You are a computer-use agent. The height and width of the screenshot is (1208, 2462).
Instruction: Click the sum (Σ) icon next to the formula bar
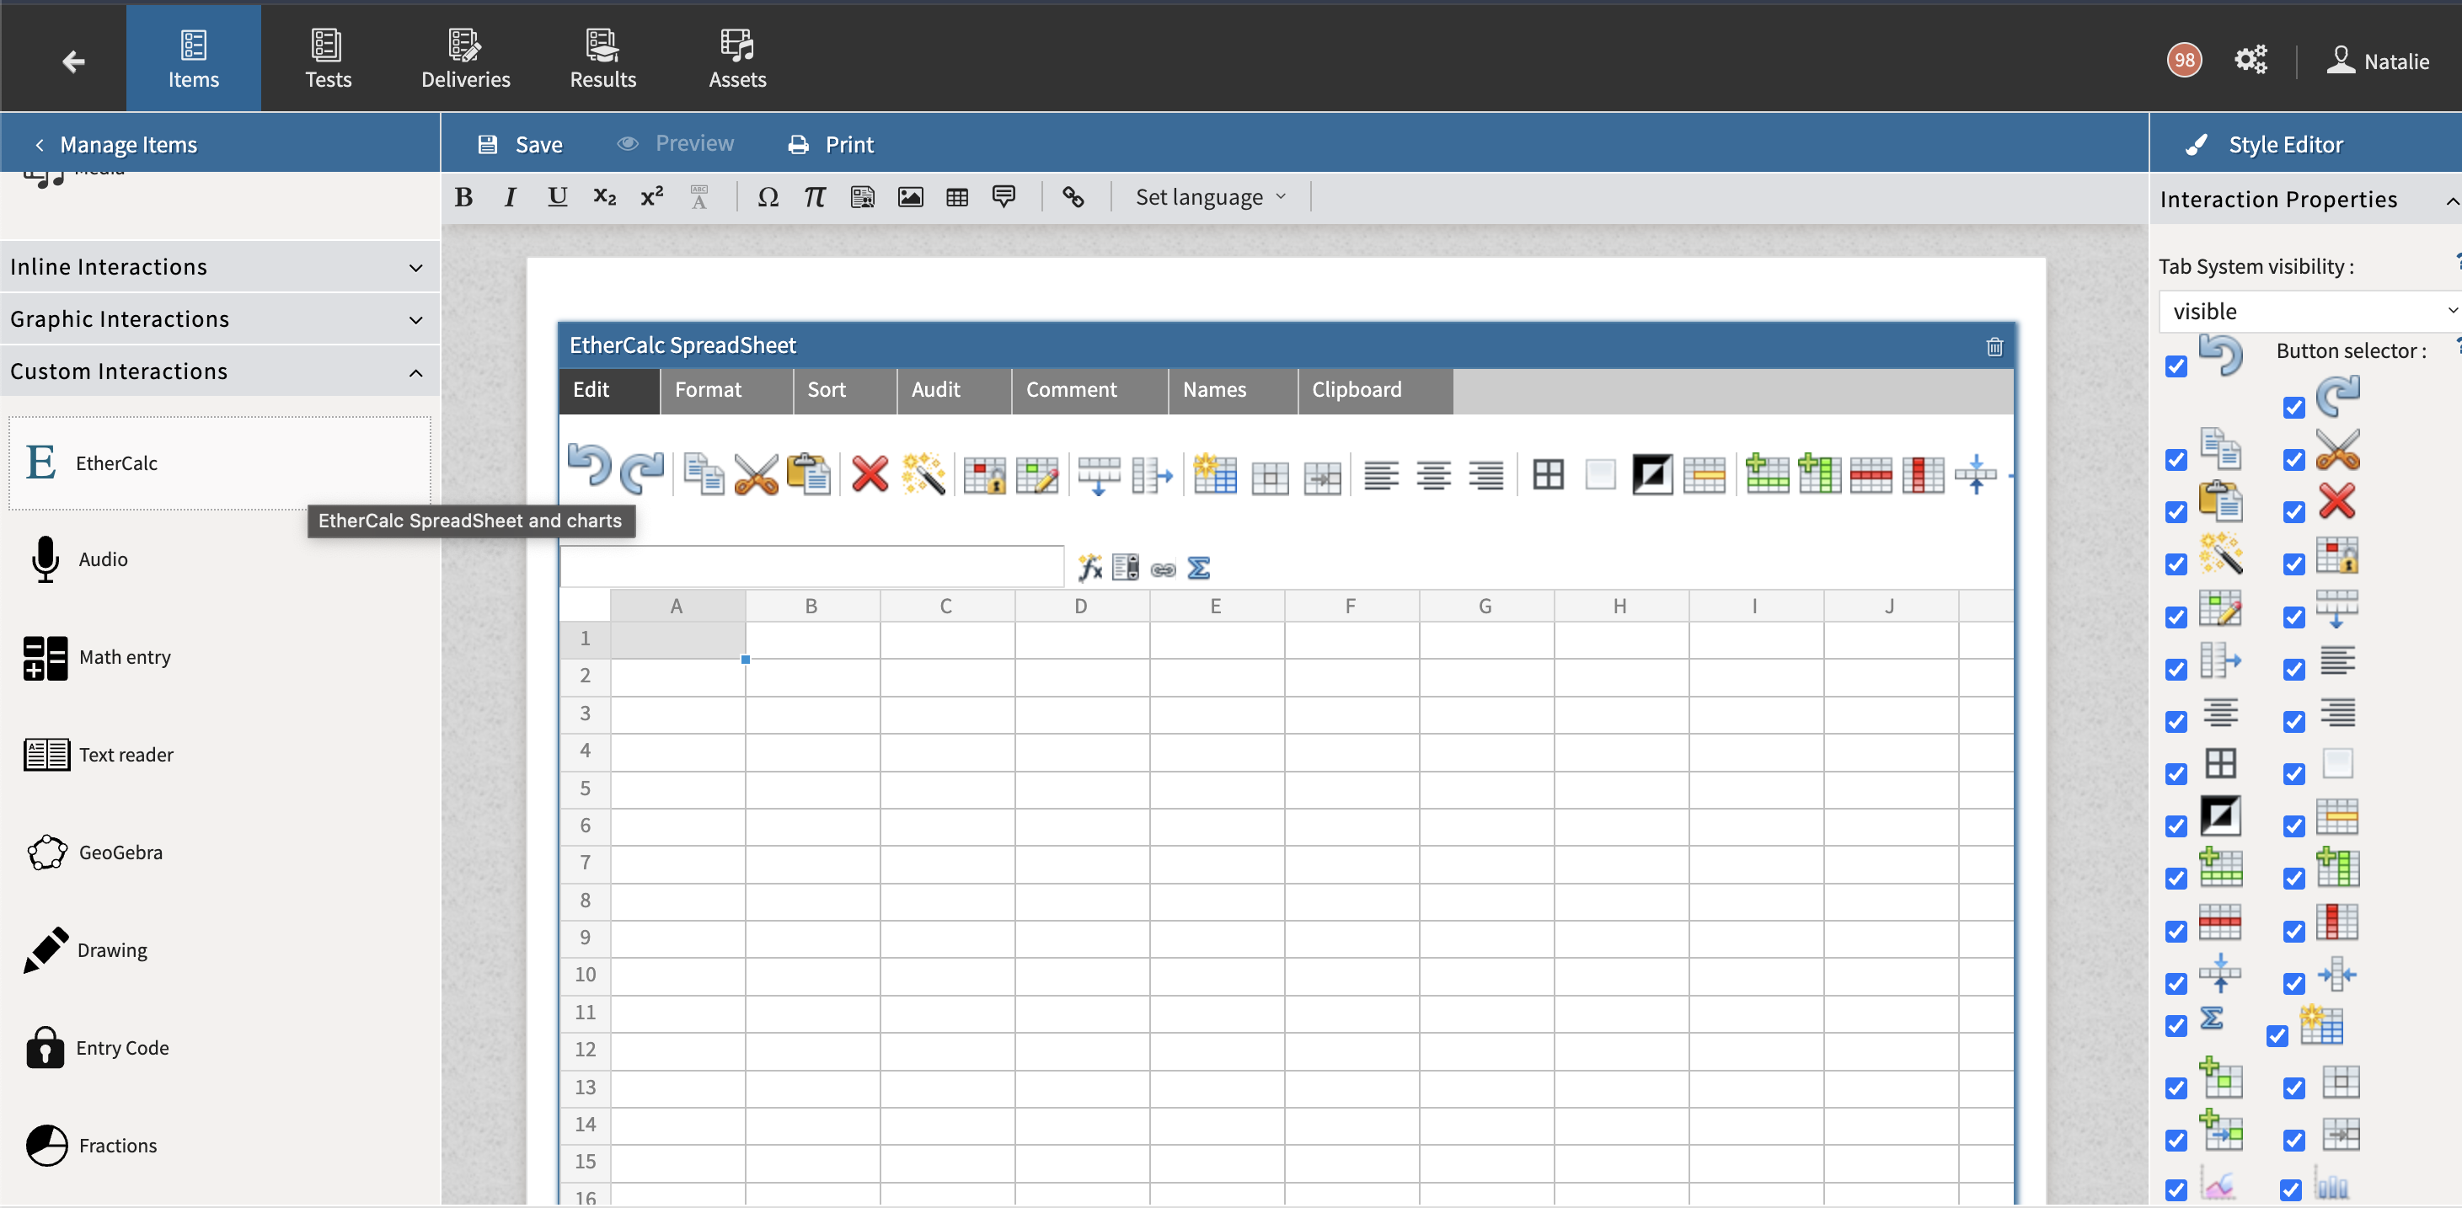(x=1201, y=568)
